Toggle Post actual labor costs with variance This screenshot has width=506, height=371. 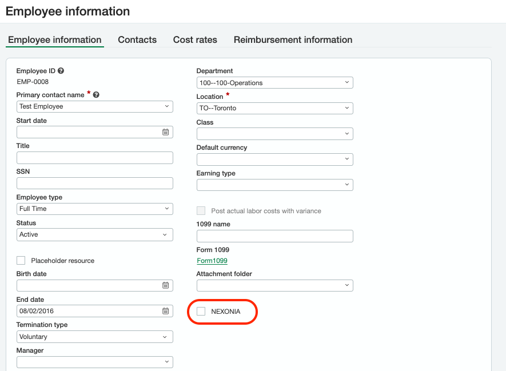point(201,211)
